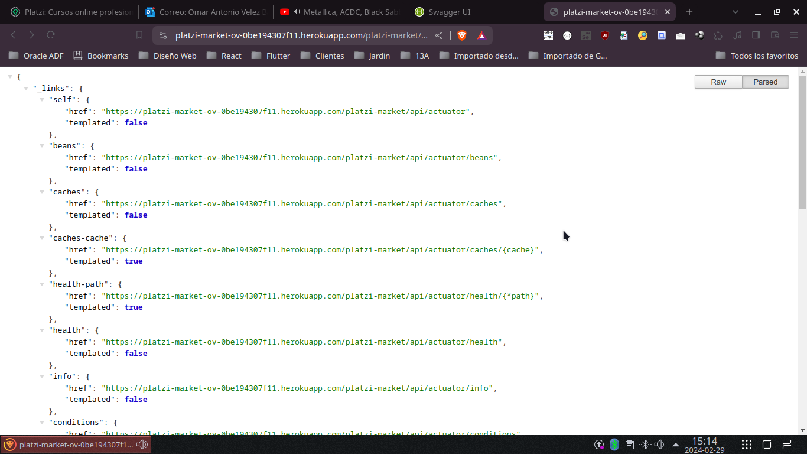Share this page using the share icon

(x=439, y=35)
